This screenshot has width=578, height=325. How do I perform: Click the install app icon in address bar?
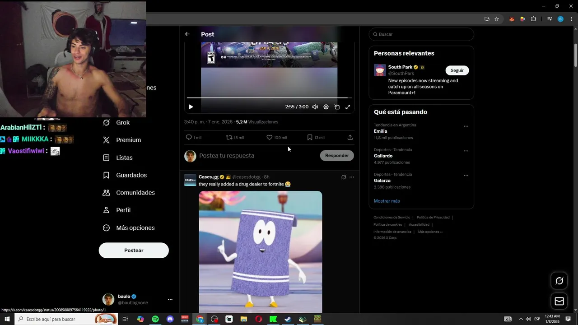pos(487,19)
